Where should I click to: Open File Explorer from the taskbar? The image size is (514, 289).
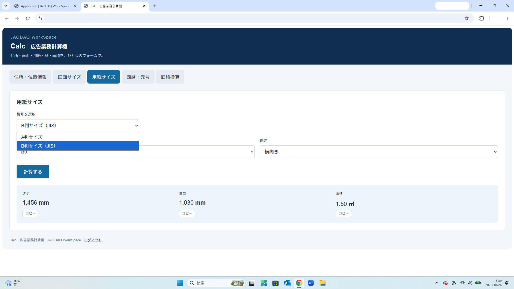click(x=322, y=283)
